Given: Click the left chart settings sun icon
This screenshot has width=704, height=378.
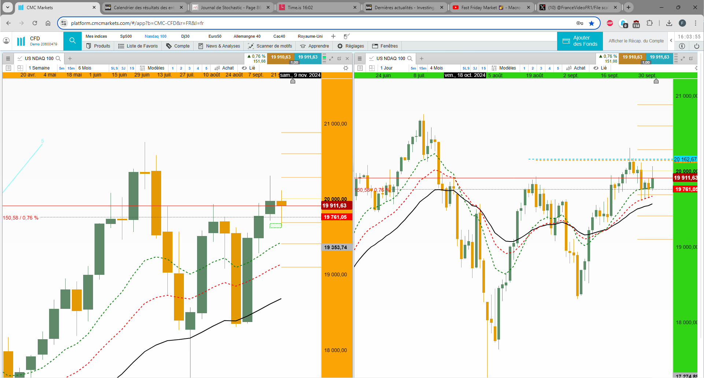Looking at the screenshot, I should pos(345,68).
